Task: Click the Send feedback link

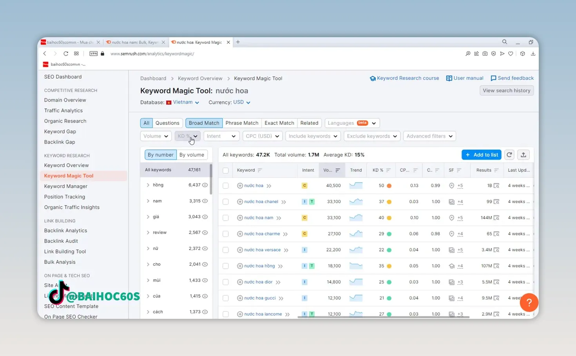Action: click(x=512, y=78)
